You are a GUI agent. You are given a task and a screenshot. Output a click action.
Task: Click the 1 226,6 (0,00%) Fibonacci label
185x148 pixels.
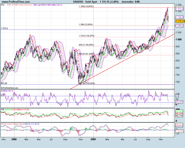point(86,6)
